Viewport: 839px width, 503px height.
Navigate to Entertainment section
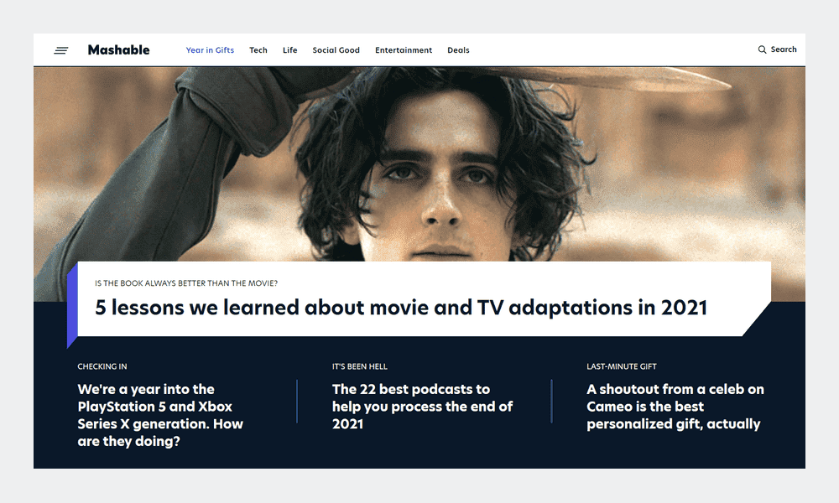click(x=404, y=49)
